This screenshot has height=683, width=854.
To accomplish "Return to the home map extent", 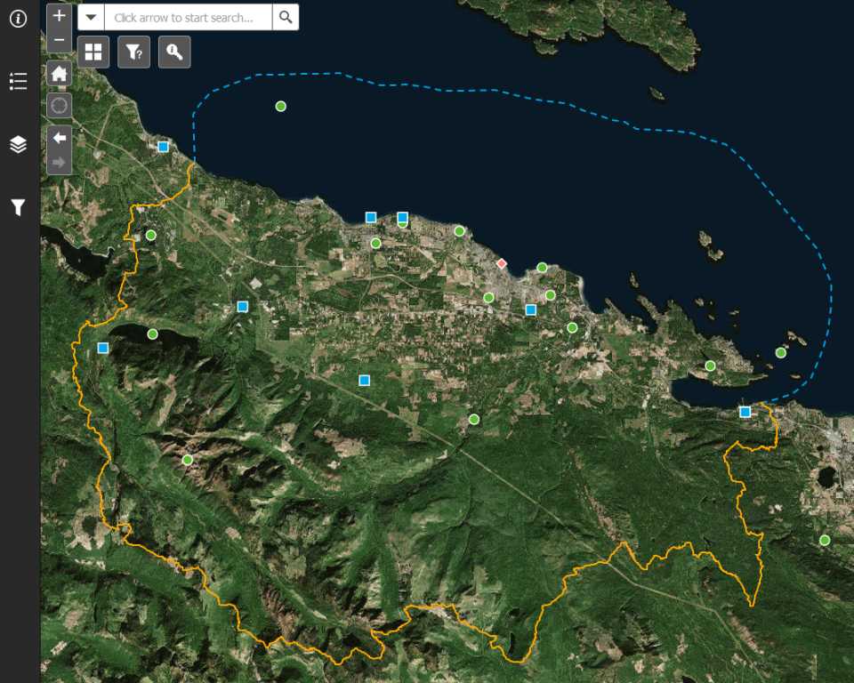I will (x=60, y=74).
